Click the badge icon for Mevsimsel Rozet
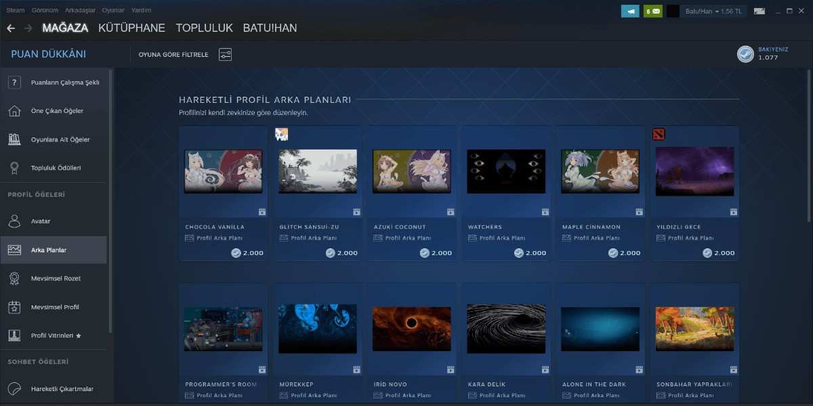This screenshot has width=813, height=406. coord(14,278)
